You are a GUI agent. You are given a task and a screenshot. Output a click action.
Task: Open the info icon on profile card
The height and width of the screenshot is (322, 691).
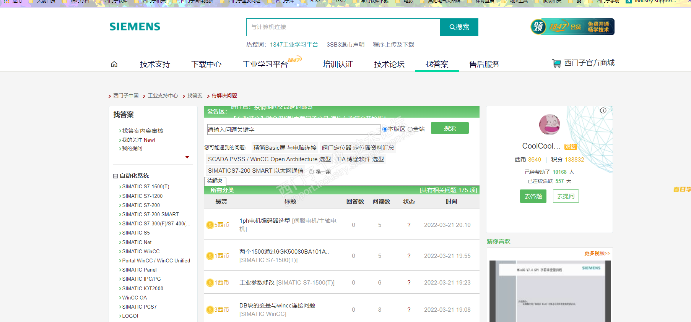click(x=603, y=110)
